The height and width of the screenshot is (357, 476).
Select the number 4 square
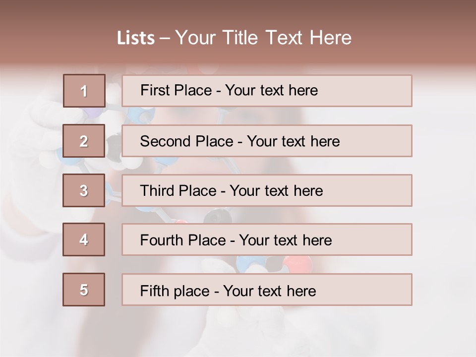click(x=84, y=239)
